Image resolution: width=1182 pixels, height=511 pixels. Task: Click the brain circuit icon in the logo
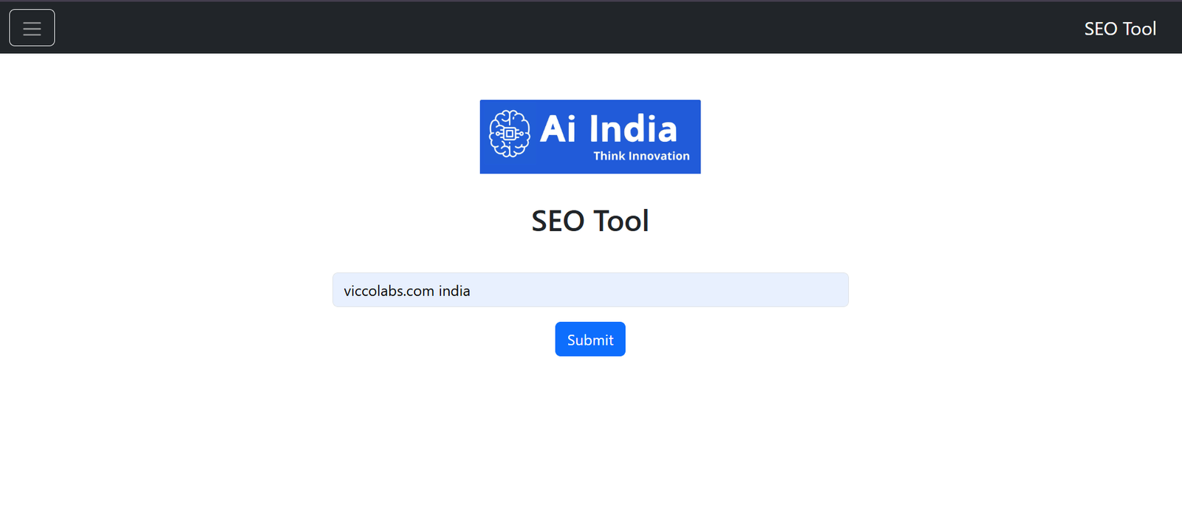click(x=510, y=135)
